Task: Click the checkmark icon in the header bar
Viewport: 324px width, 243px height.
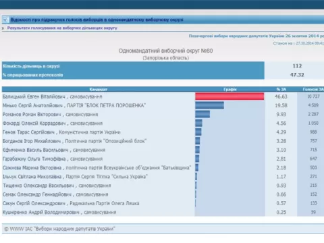Action: point(5,20)
